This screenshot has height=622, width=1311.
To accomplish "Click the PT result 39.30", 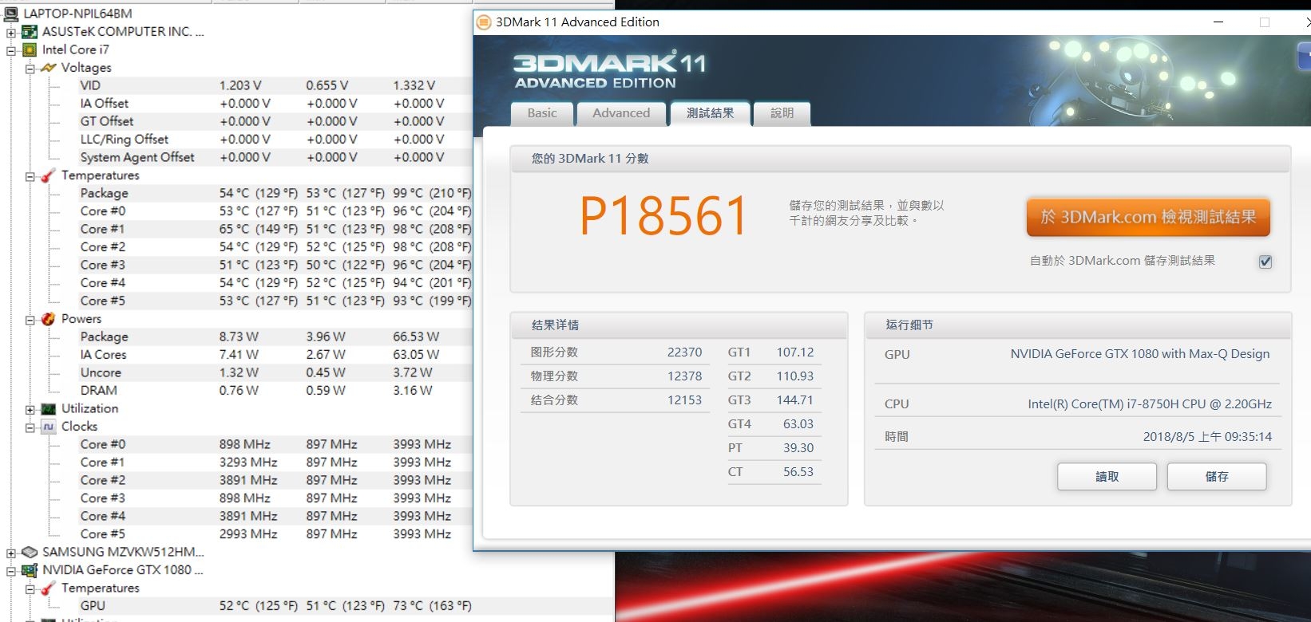I will click(x=798, y=448).
